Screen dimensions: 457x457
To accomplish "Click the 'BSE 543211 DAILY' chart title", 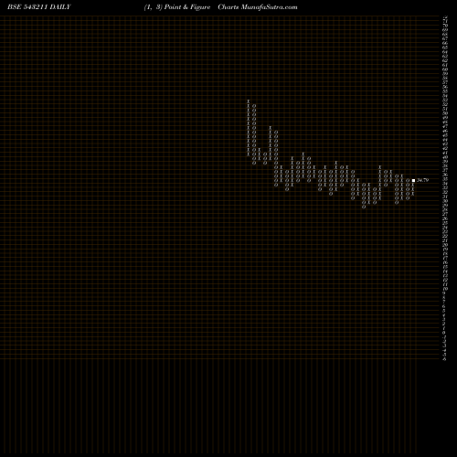I will click(x=39, y=7).
